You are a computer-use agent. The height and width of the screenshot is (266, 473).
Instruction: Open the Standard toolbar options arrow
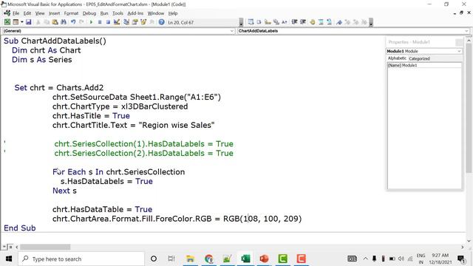click(x=241, y=22)
